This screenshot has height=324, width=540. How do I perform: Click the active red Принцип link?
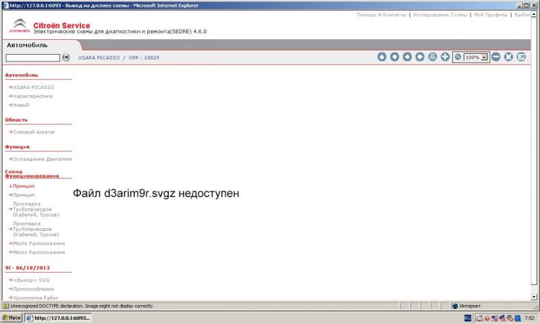[x=24, y=186]
